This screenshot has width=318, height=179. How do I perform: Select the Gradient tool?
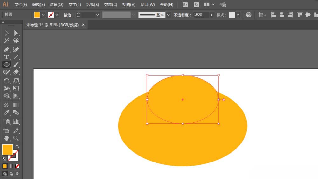(16, 105)
